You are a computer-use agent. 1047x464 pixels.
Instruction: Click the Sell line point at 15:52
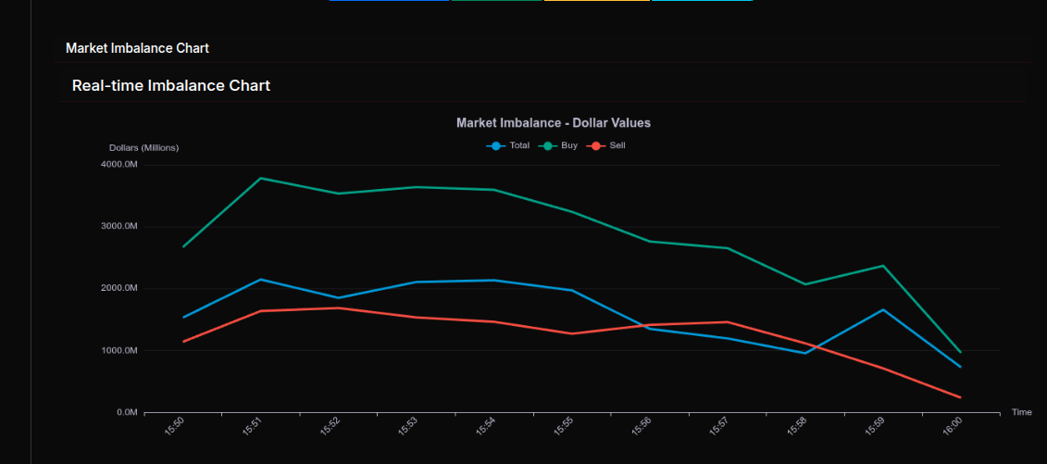pos(339,307)
